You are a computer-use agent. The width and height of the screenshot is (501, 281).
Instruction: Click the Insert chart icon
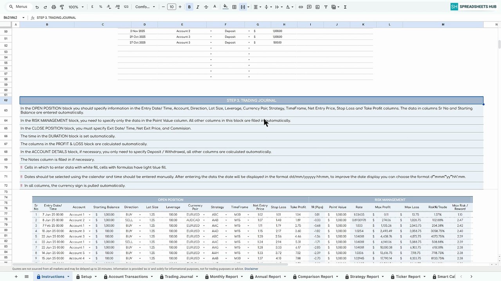(x=317, y=7)
